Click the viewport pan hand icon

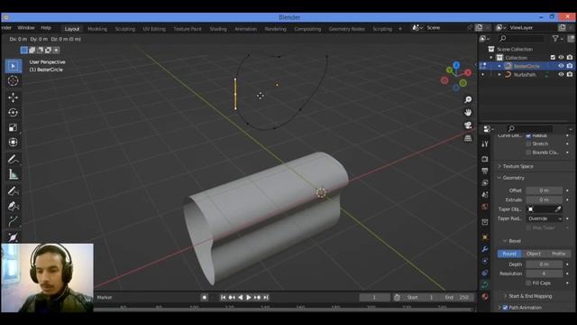click(468, 112)
